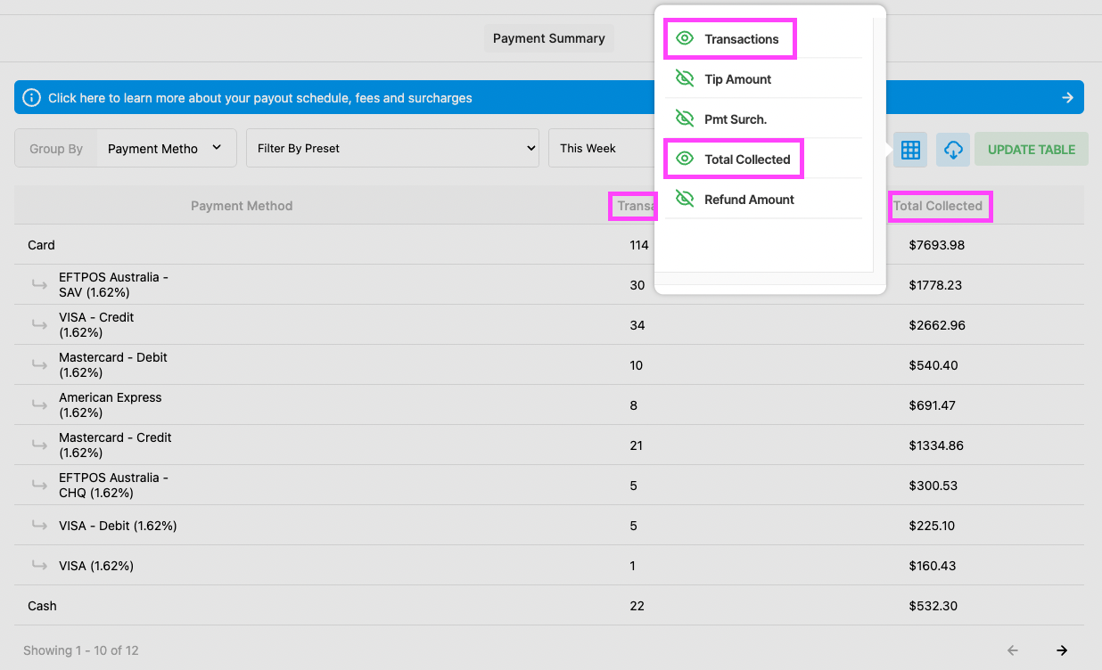Hide the Transactions column via eye icon

[685, 39]
